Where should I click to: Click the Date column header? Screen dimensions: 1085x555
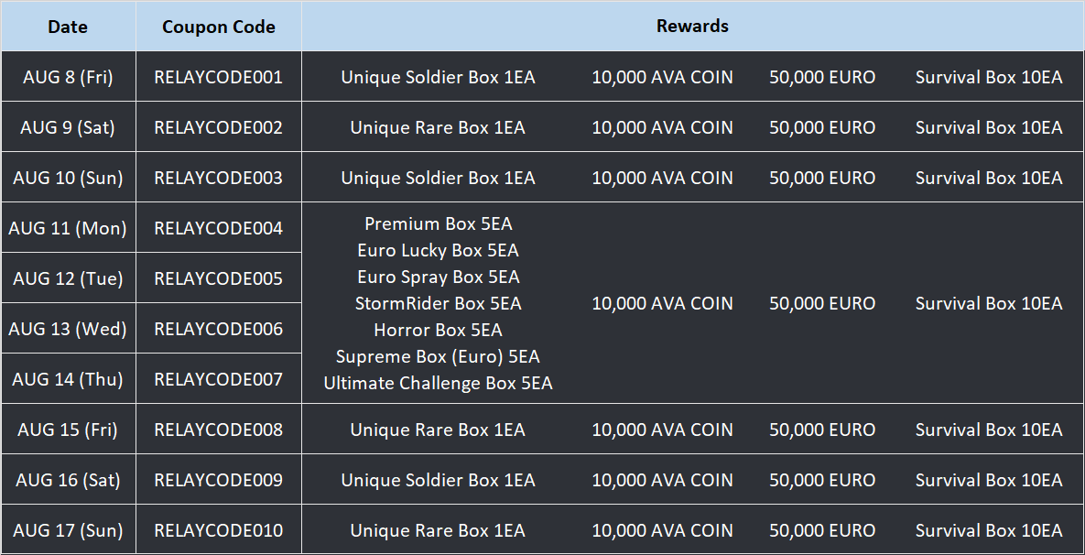coord(68,27)
